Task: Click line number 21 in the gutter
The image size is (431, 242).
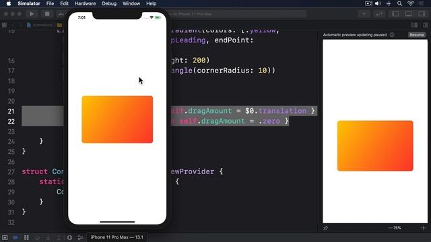Action: point(11,111)
